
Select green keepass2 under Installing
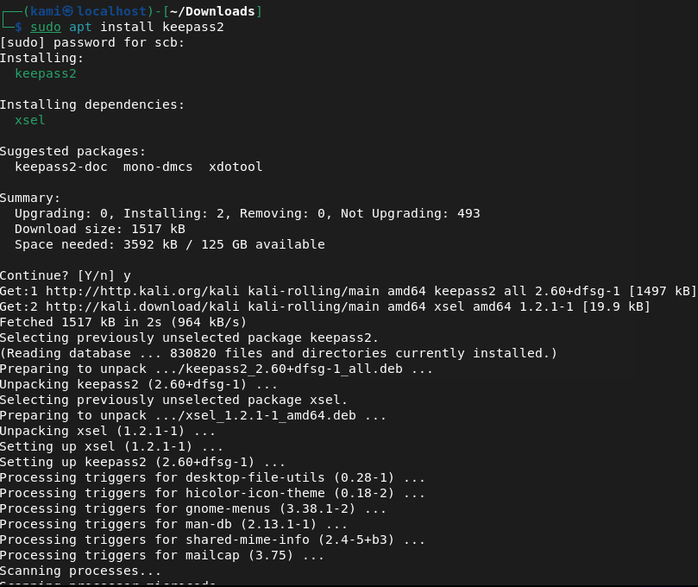pyautogui.click(x=46, y=73)
